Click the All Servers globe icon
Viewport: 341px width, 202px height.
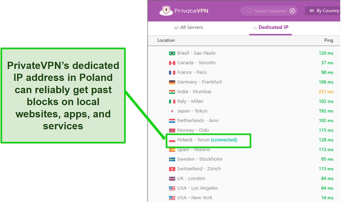(176, 27)
